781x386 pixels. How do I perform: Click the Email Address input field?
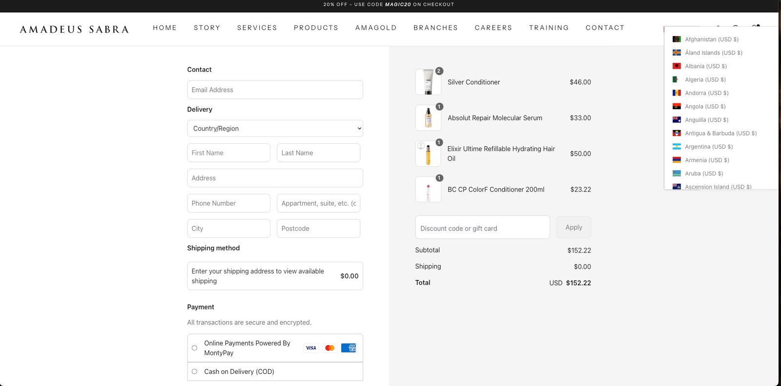pos(275,90)
